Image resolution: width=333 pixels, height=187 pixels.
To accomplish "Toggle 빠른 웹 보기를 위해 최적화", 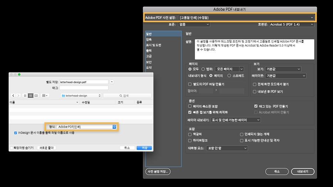I will [190, 112].
